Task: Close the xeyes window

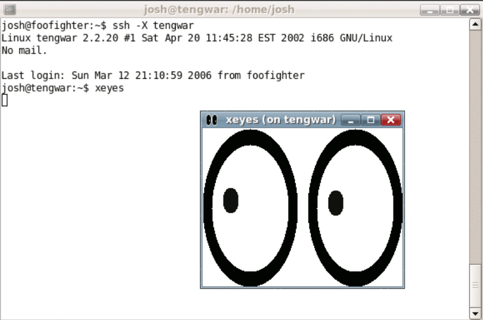Action: 391,120
